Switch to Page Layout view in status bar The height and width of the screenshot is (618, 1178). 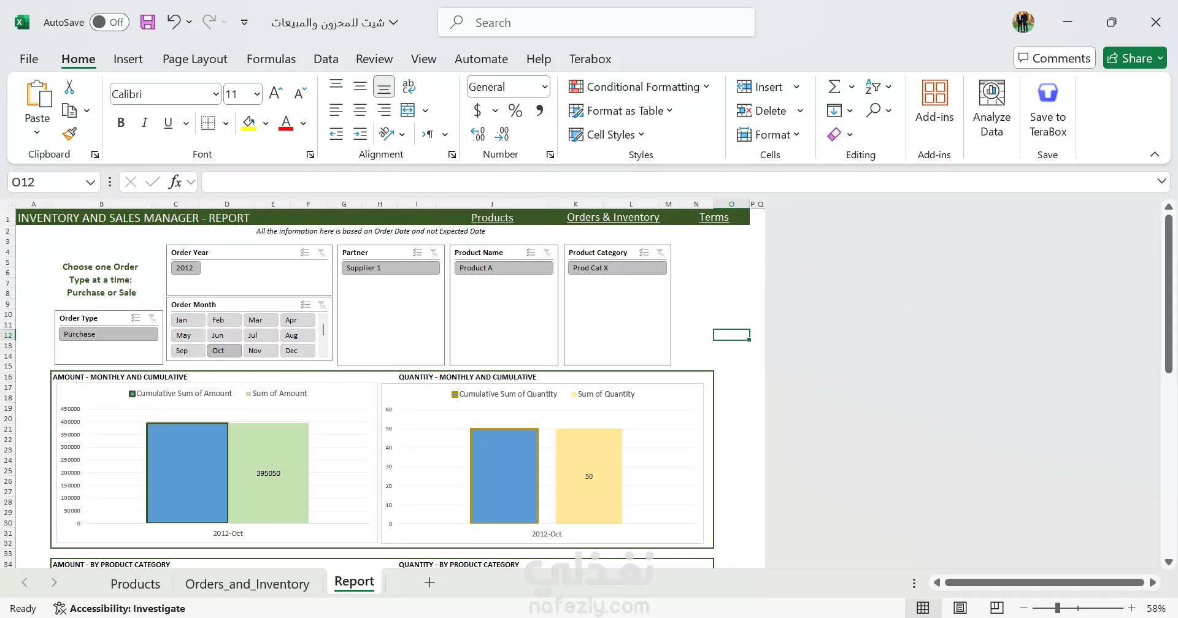960,608
